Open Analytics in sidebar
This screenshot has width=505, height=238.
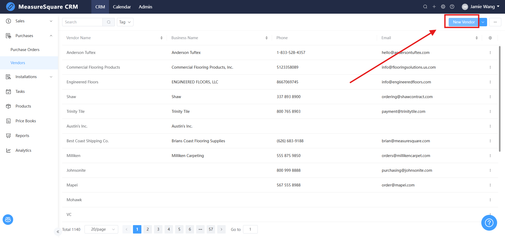29,150
